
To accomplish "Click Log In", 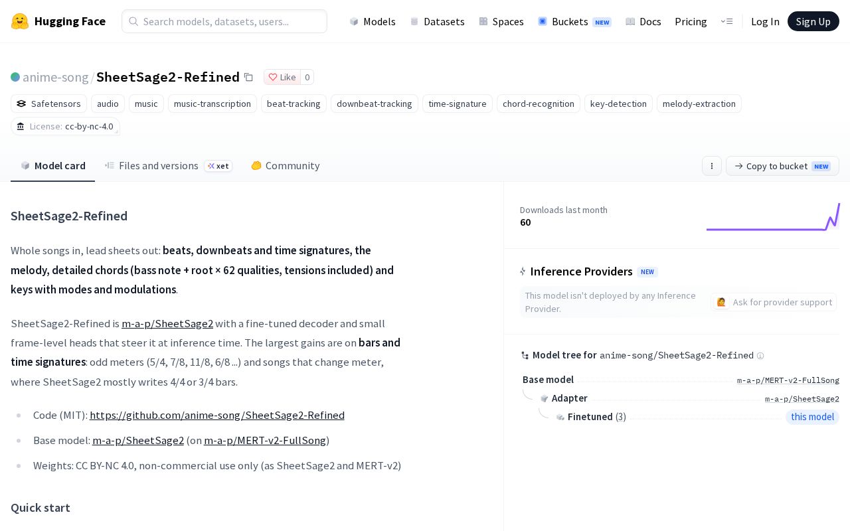I will [x=765, y=21].
